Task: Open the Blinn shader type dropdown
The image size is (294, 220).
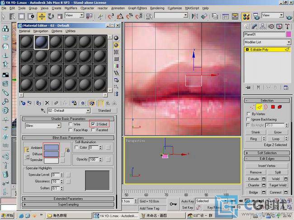Action: tap(59, 126)
